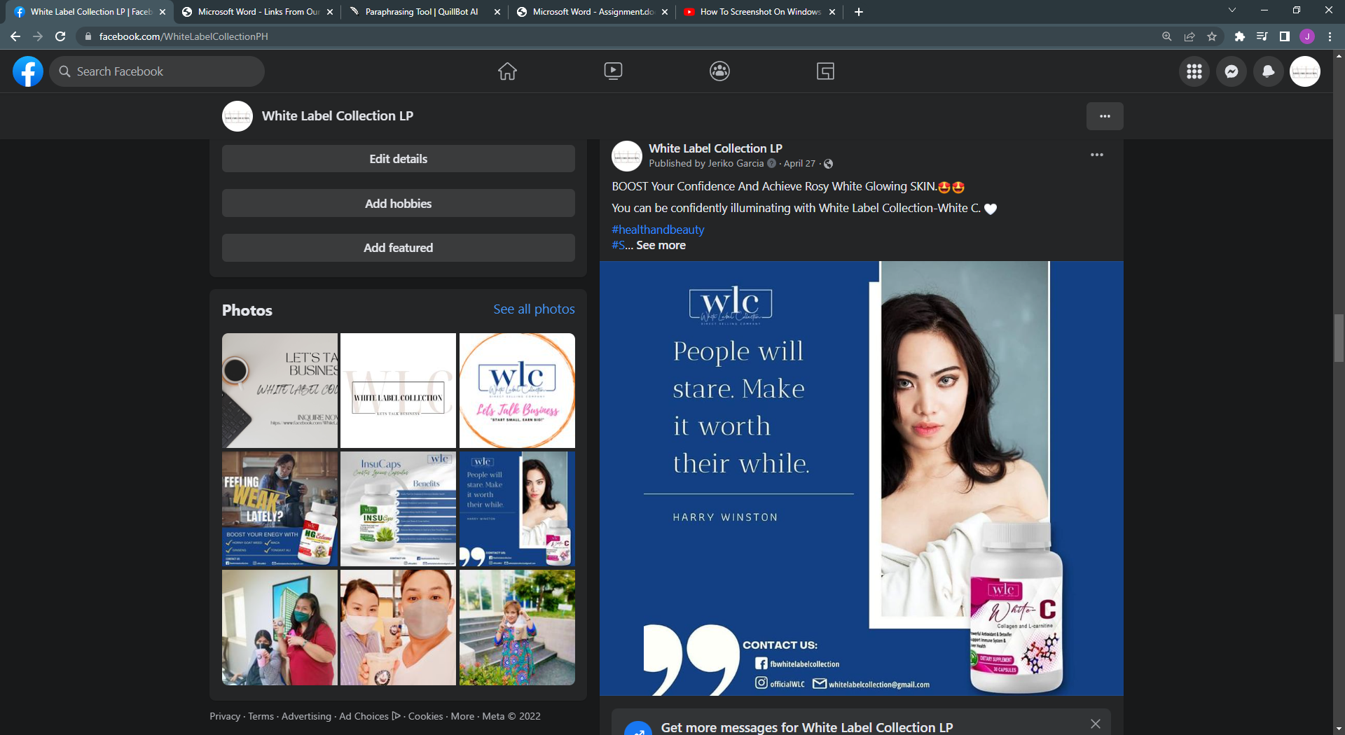The width and height of the screenshot is (1345, 735).
Task: Open the Terms footer link
Action: 261,716
